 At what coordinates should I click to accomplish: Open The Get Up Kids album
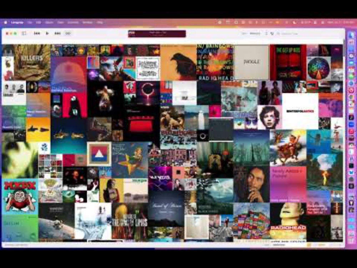tap(288, 62)
